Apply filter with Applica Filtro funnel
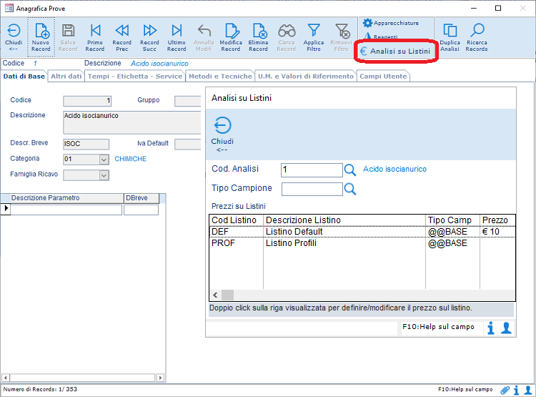The width and height of the screenshot is (536, 397). pos(314,37)
